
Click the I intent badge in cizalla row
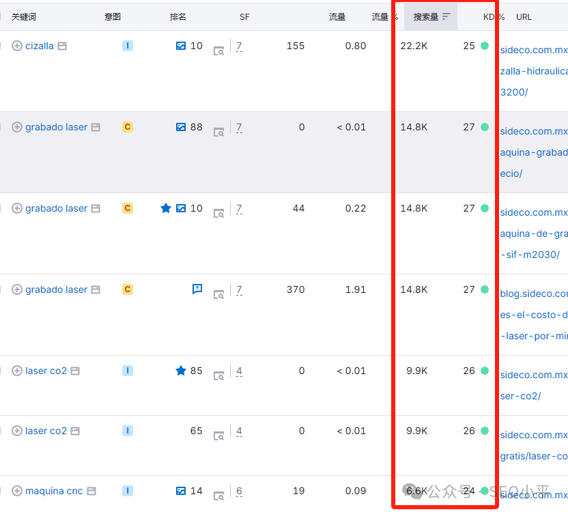point(128,46)
